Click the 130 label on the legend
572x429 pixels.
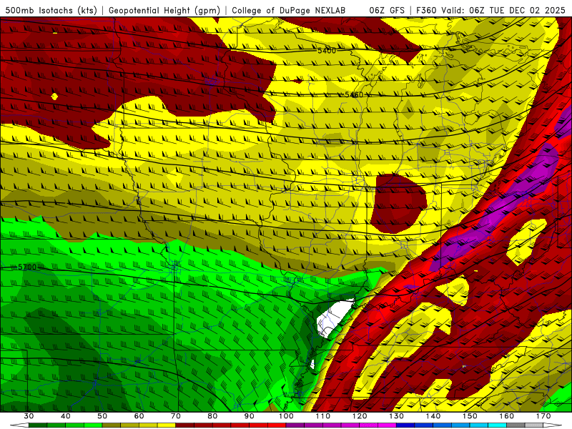[x=397, y=416]
